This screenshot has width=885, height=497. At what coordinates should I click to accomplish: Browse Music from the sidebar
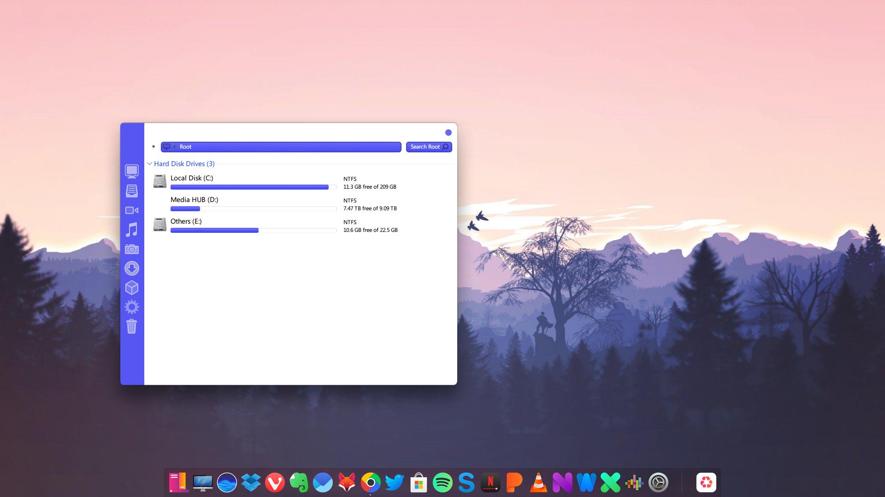(132, 230)
